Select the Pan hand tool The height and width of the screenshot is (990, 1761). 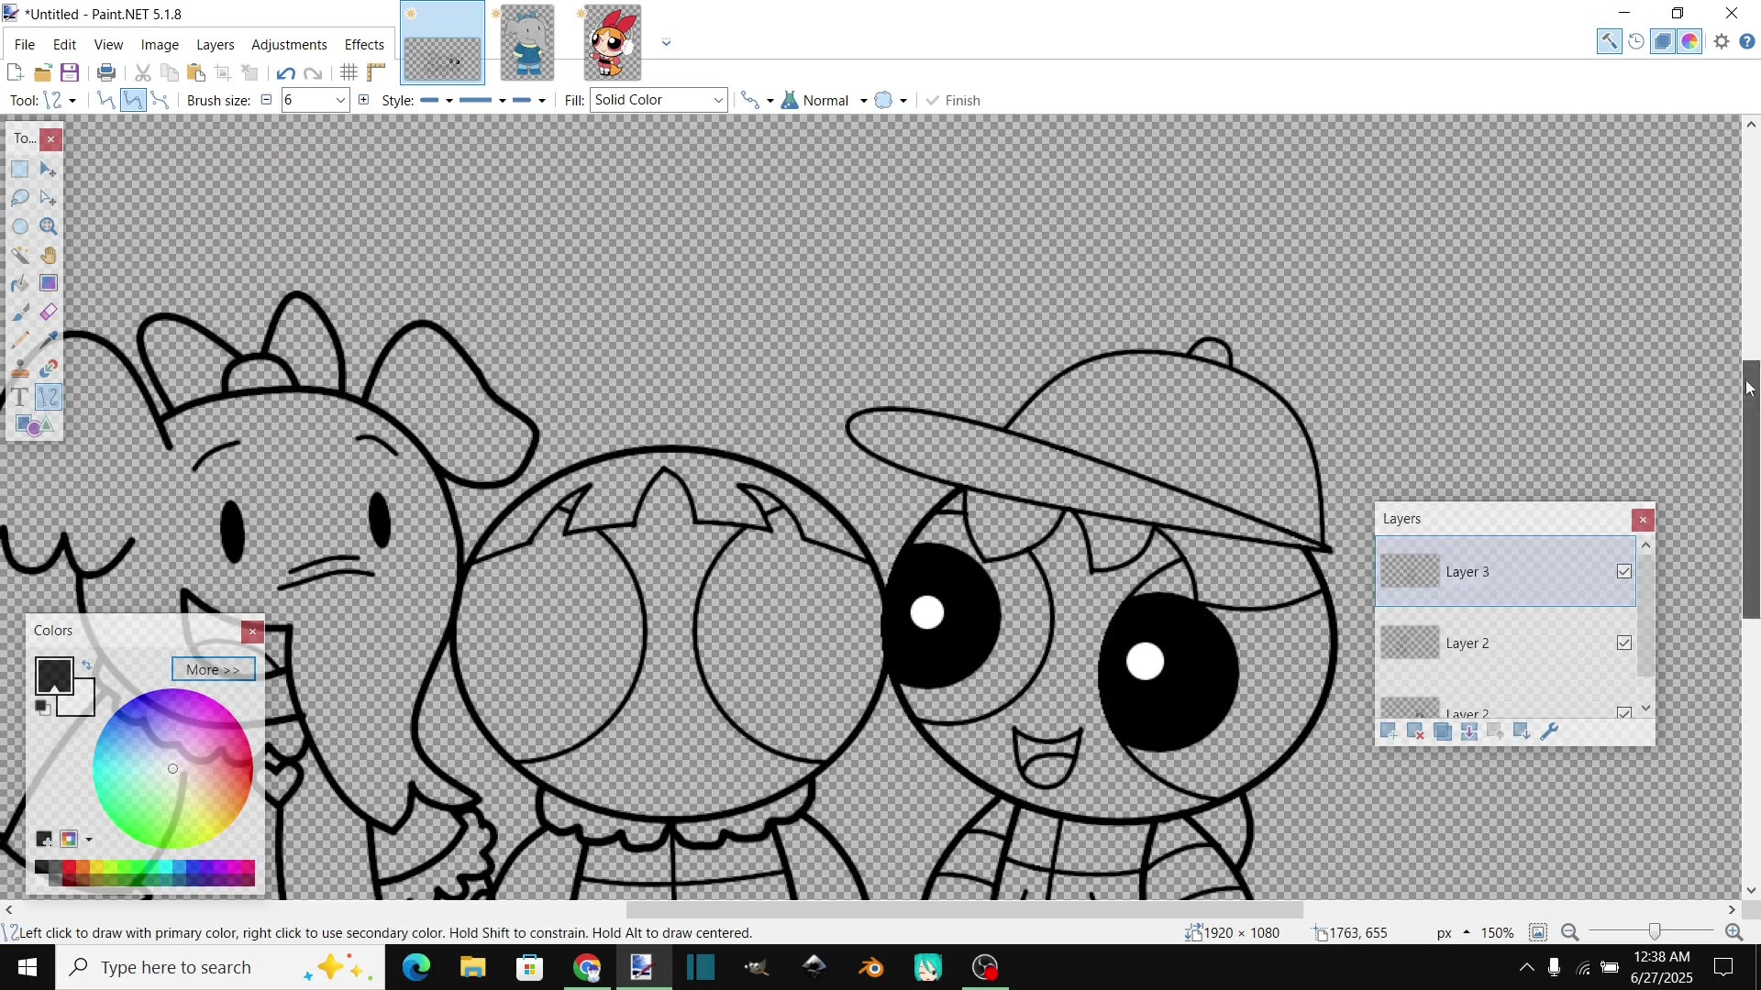click(x=49, y=255)
